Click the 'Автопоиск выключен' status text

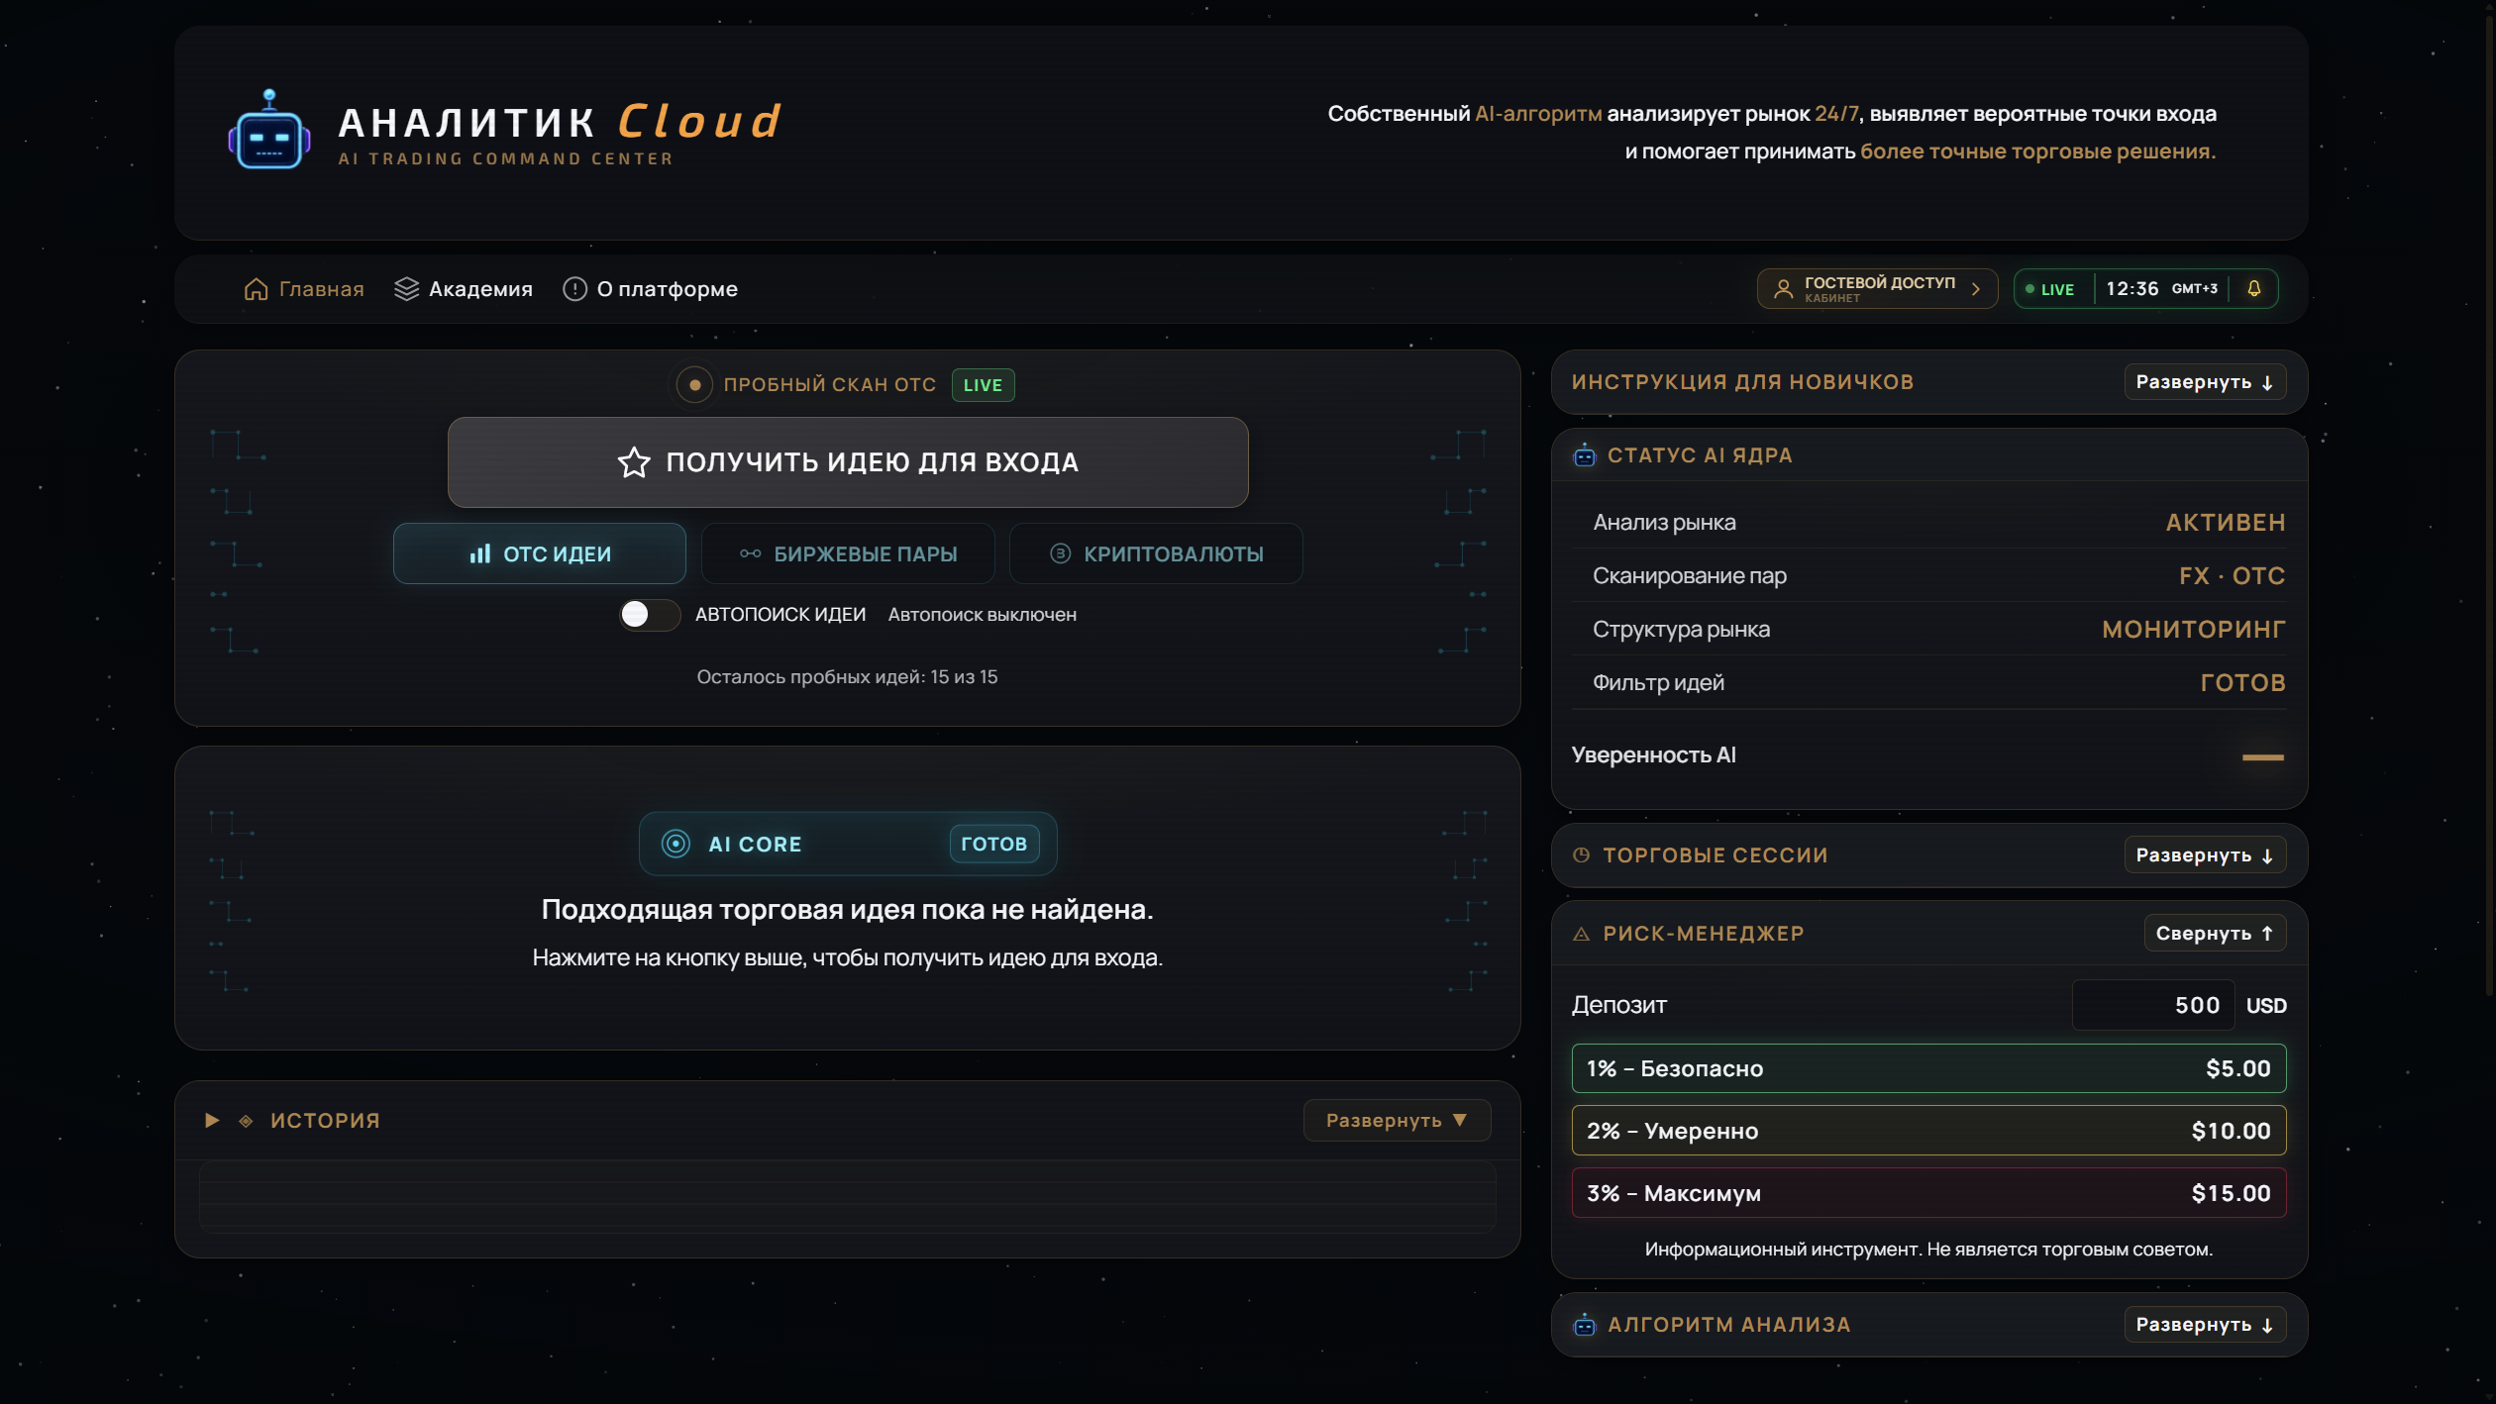983,615
